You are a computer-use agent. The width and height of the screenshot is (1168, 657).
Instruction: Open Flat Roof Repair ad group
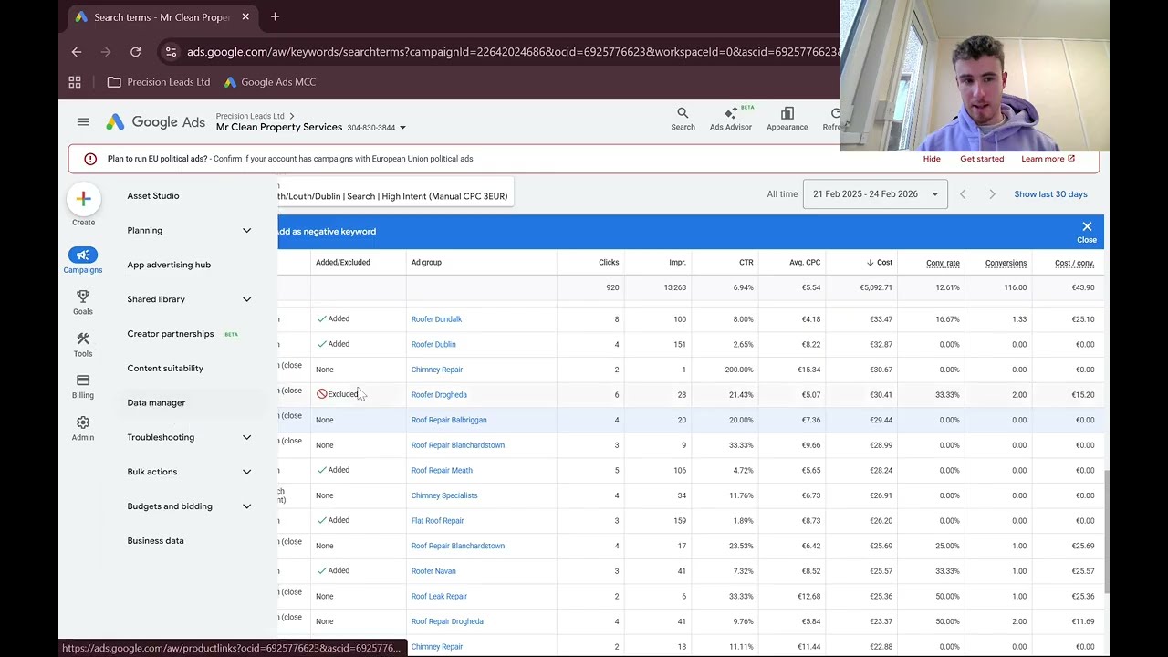click(x=437, y=521)
